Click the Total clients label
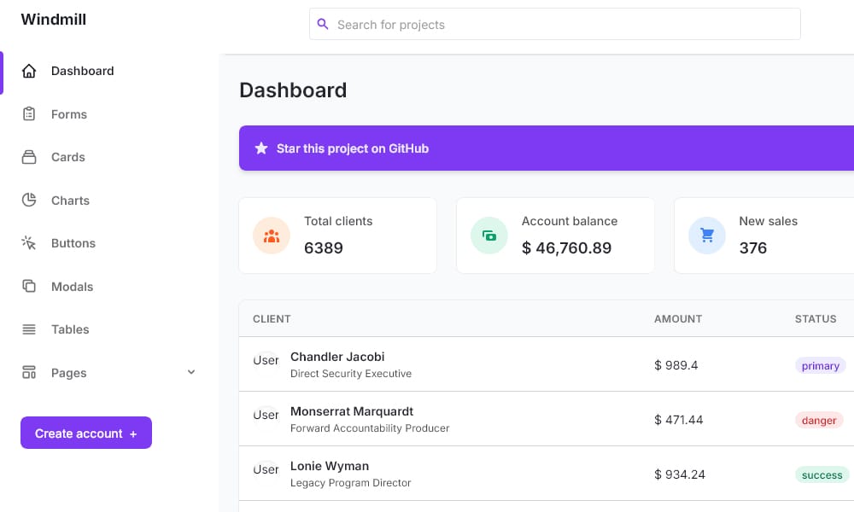The image size is (854, 512). tap(338, 221)
